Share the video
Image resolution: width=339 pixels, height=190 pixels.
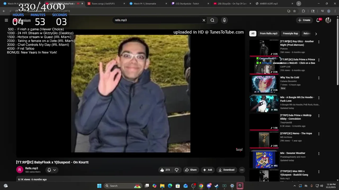tap(191, 170)
